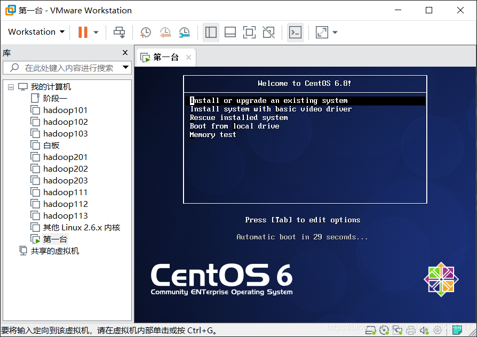Select the hadoop201 virtual machine
This screenshot has height=337, width=477.
[65, 157]
